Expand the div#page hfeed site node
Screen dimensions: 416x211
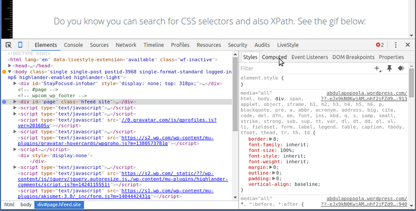click(x=15, y=102)
